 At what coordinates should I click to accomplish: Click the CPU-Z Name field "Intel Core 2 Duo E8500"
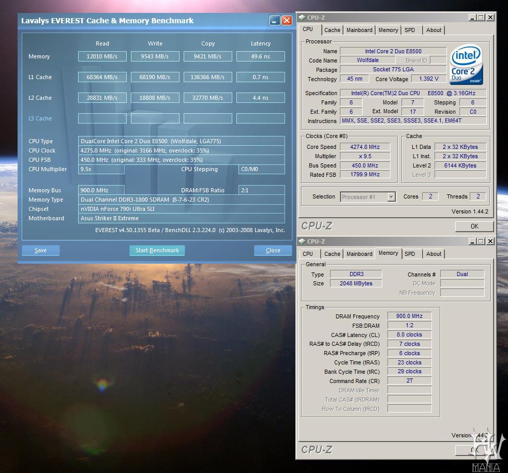click(393, 51)
